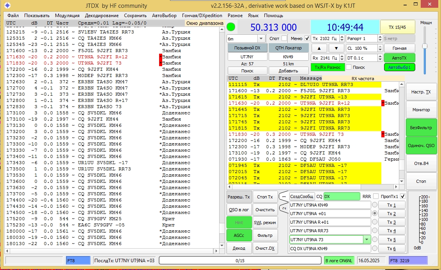
Task: Open the Показывать menu
Action: click(37, 16)
